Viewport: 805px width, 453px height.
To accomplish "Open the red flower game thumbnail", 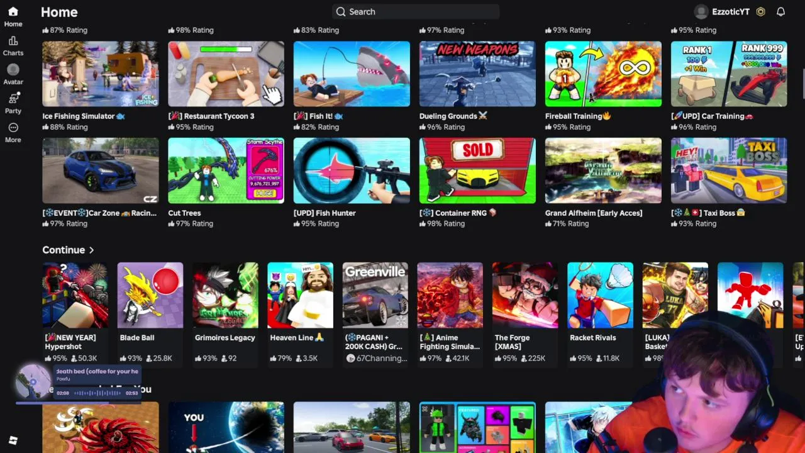I will point(100,428).
